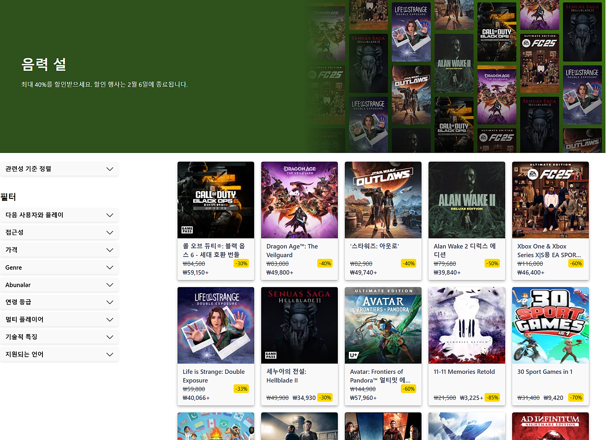Click Game Pass badge on Call of Duty

(187, 230)
